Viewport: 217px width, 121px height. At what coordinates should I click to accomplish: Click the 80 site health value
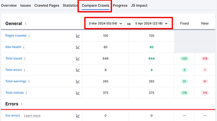pyautogui.click(x=105, y=47)
